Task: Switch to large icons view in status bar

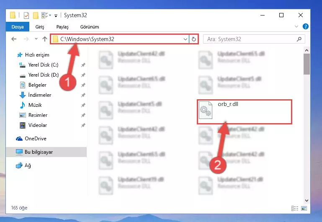Action: click(304, 209)
